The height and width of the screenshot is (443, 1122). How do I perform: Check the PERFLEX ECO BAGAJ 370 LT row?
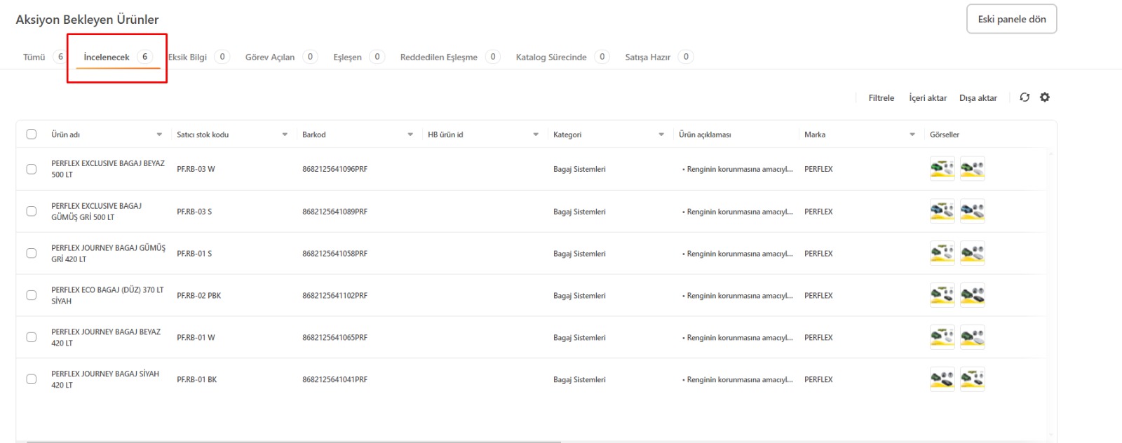[x=32, y=295]
